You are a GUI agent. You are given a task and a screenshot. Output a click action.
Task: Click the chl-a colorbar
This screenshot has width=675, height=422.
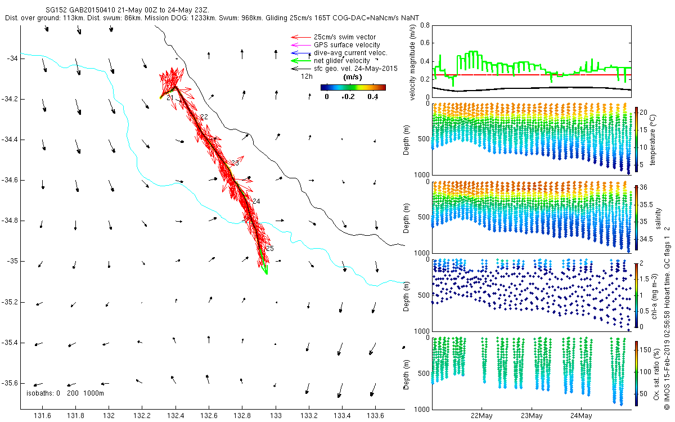click(x=637, y=295)
